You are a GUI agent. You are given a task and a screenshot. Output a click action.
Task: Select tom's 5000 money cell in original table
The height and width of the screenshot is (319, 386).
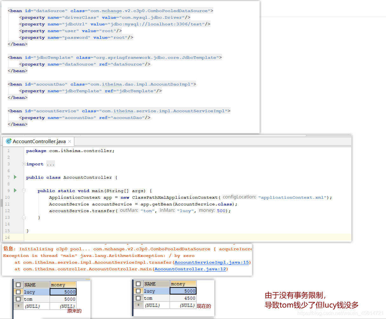coord(63,299)
